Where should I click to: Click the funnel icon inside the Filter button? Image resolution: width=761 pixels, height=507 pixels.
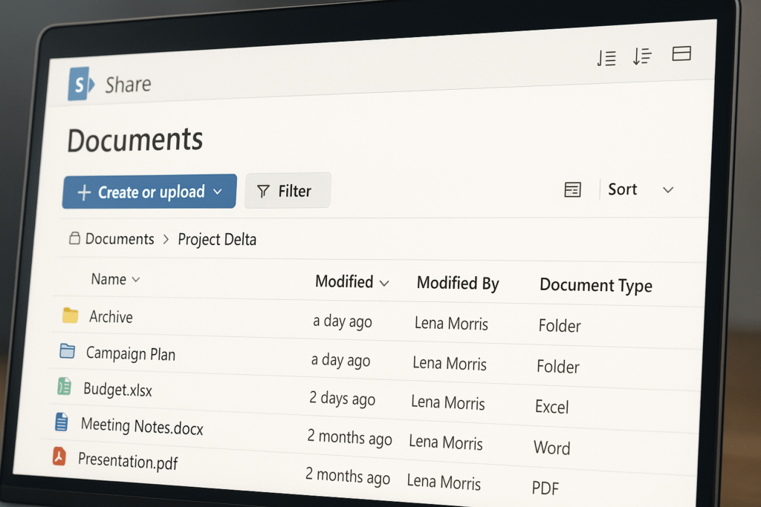click(x=265, y=191)
